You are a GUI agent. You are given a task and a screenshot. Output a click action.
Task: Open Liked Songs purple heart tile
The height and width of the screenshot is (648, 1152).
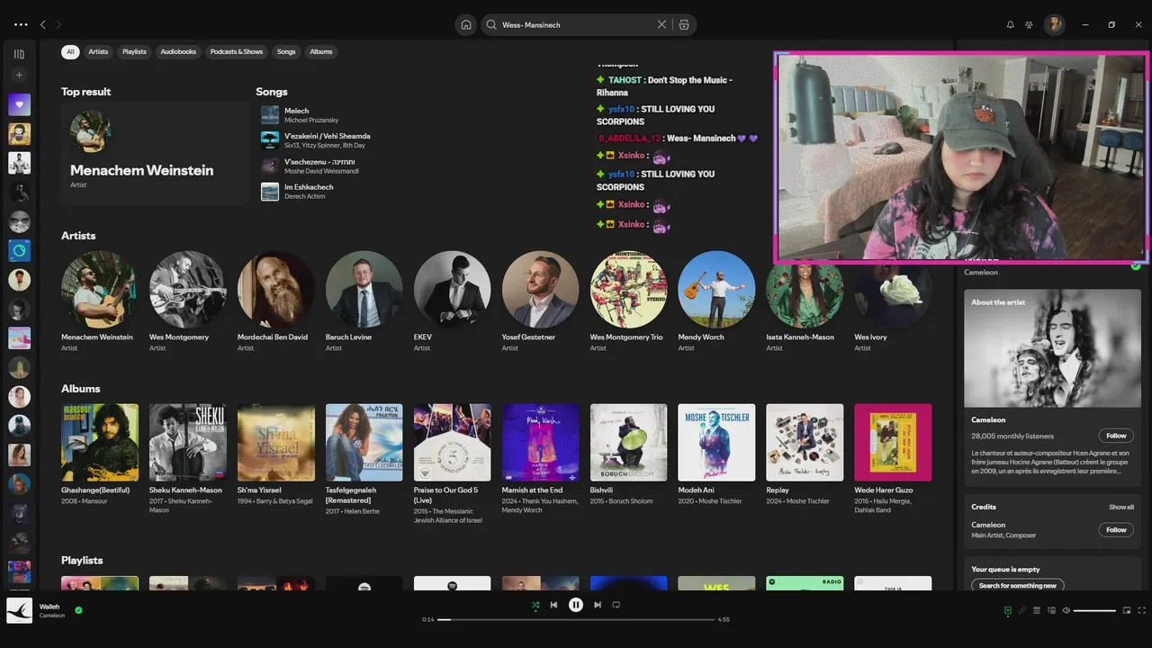pyautogui.click(x=19, y=104)
